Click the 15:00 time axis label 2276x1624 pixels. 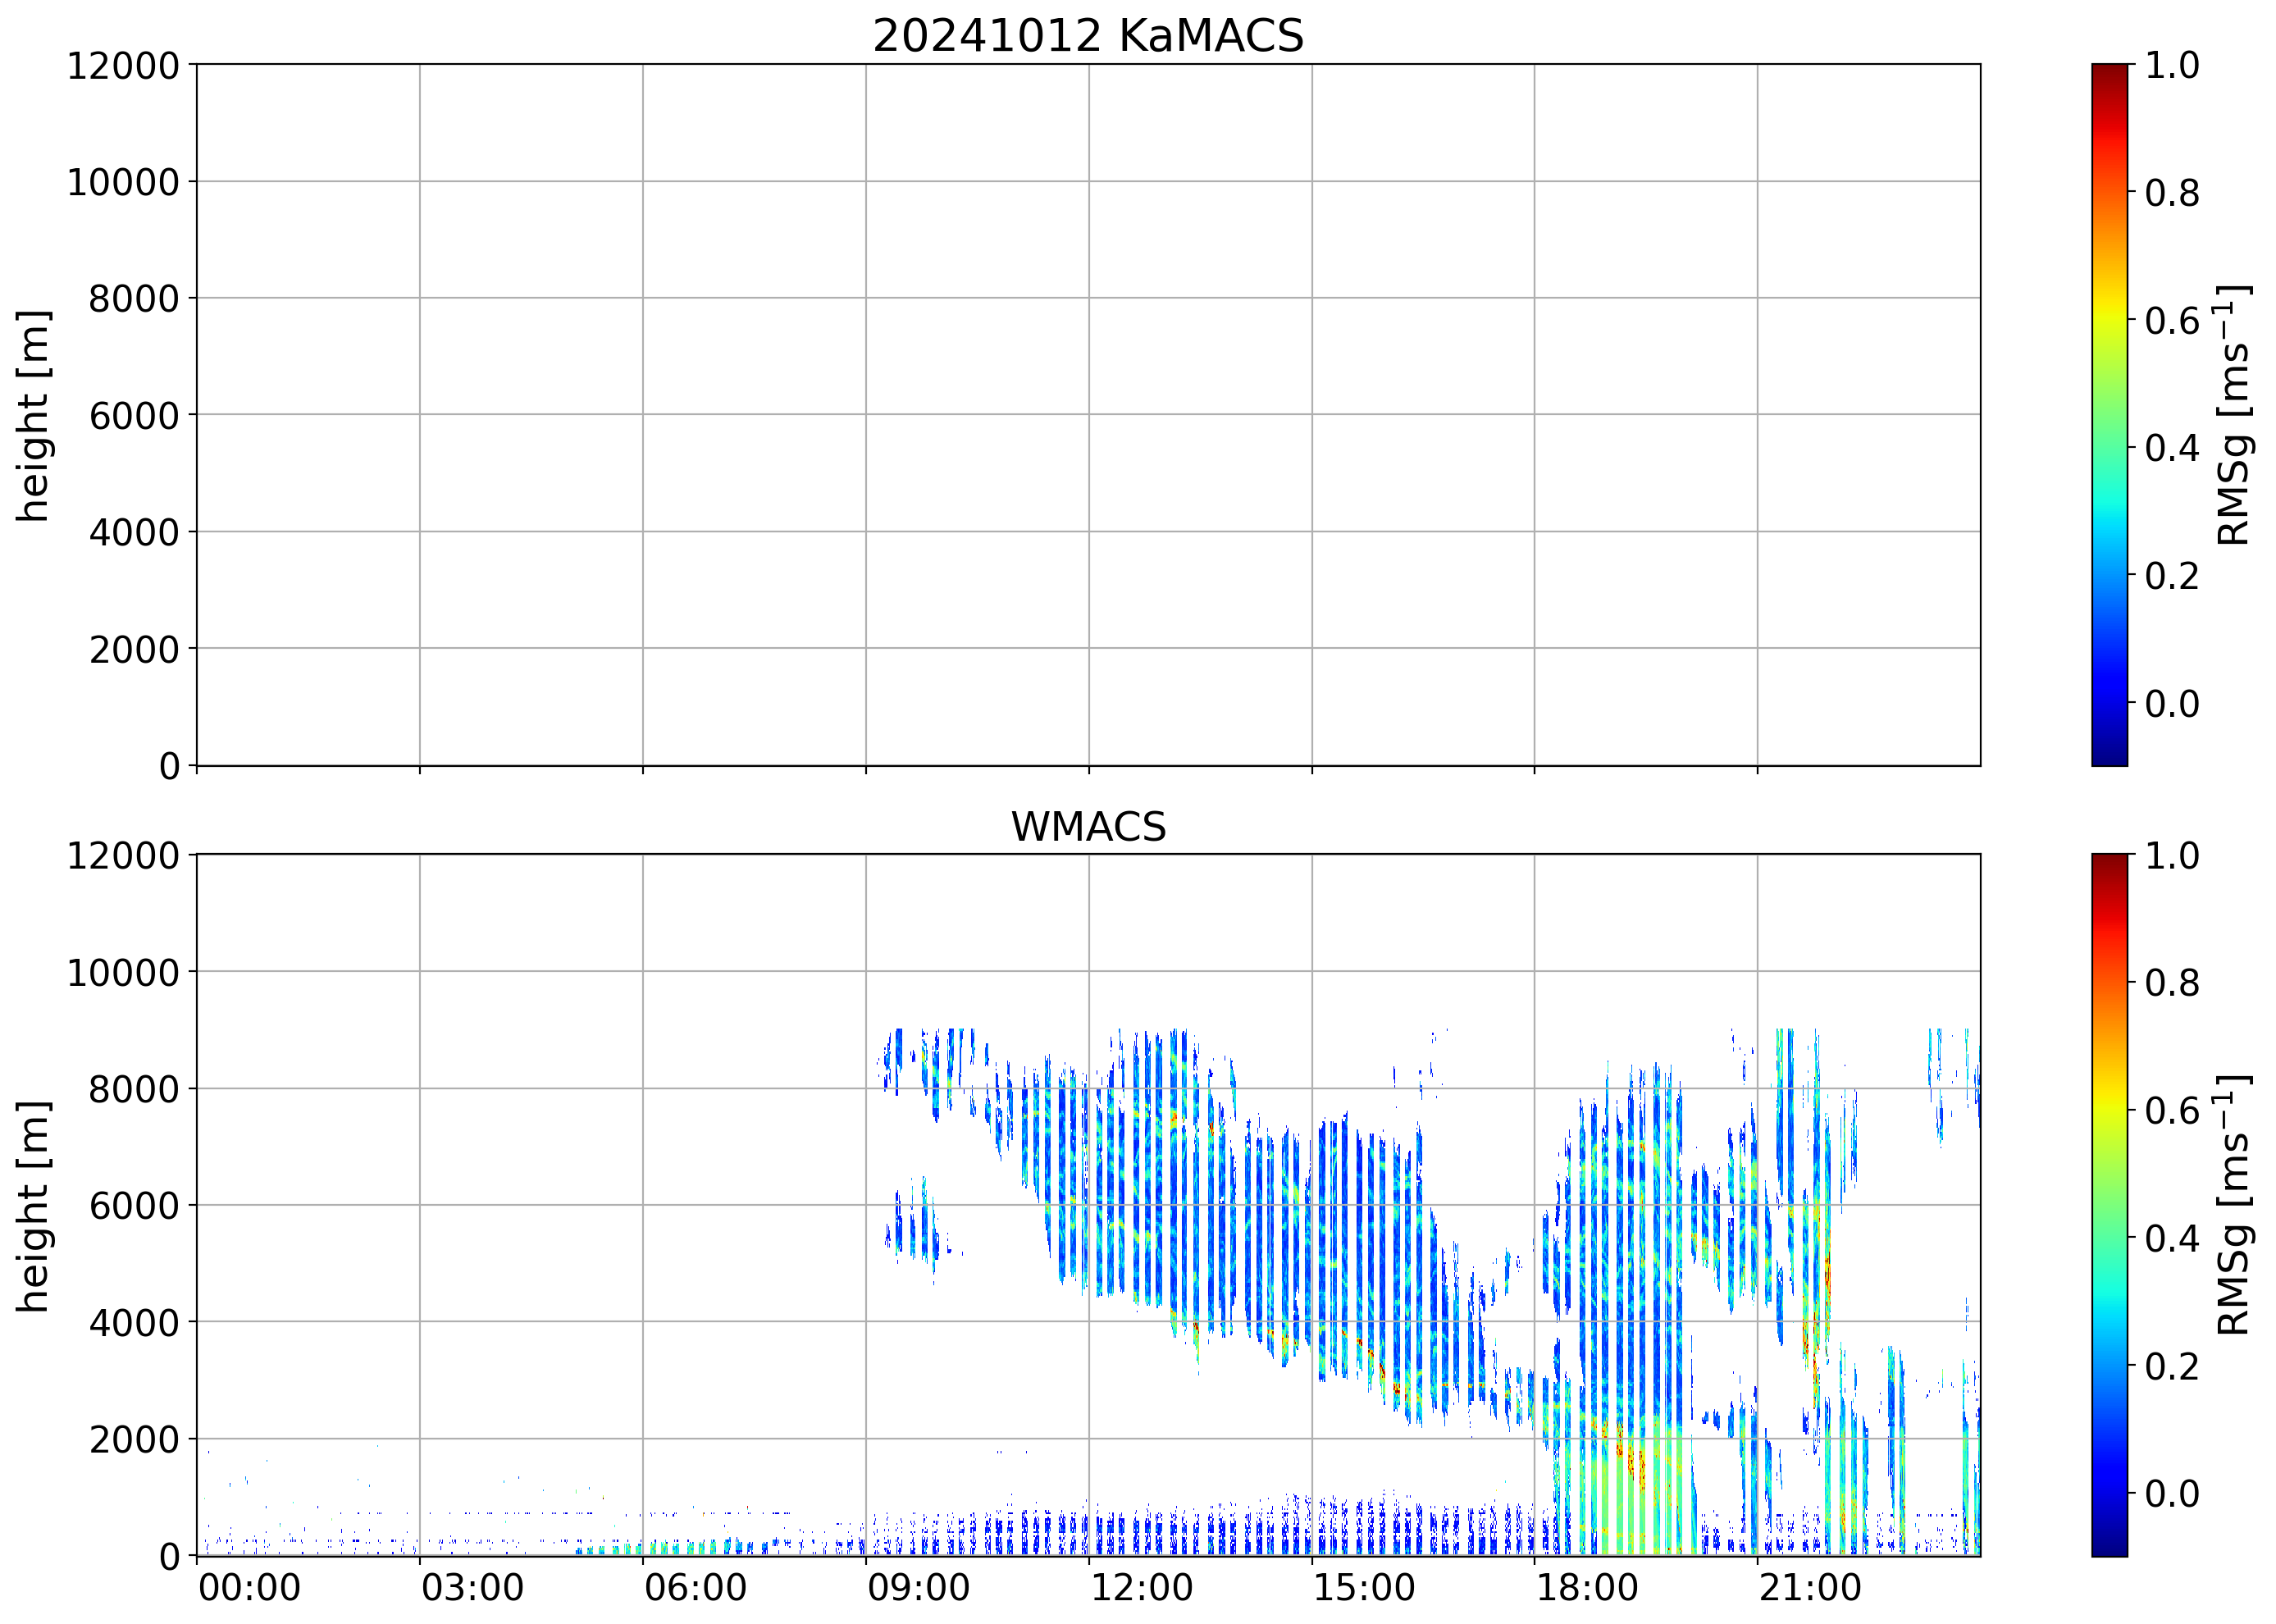tap(1364, 1588)
